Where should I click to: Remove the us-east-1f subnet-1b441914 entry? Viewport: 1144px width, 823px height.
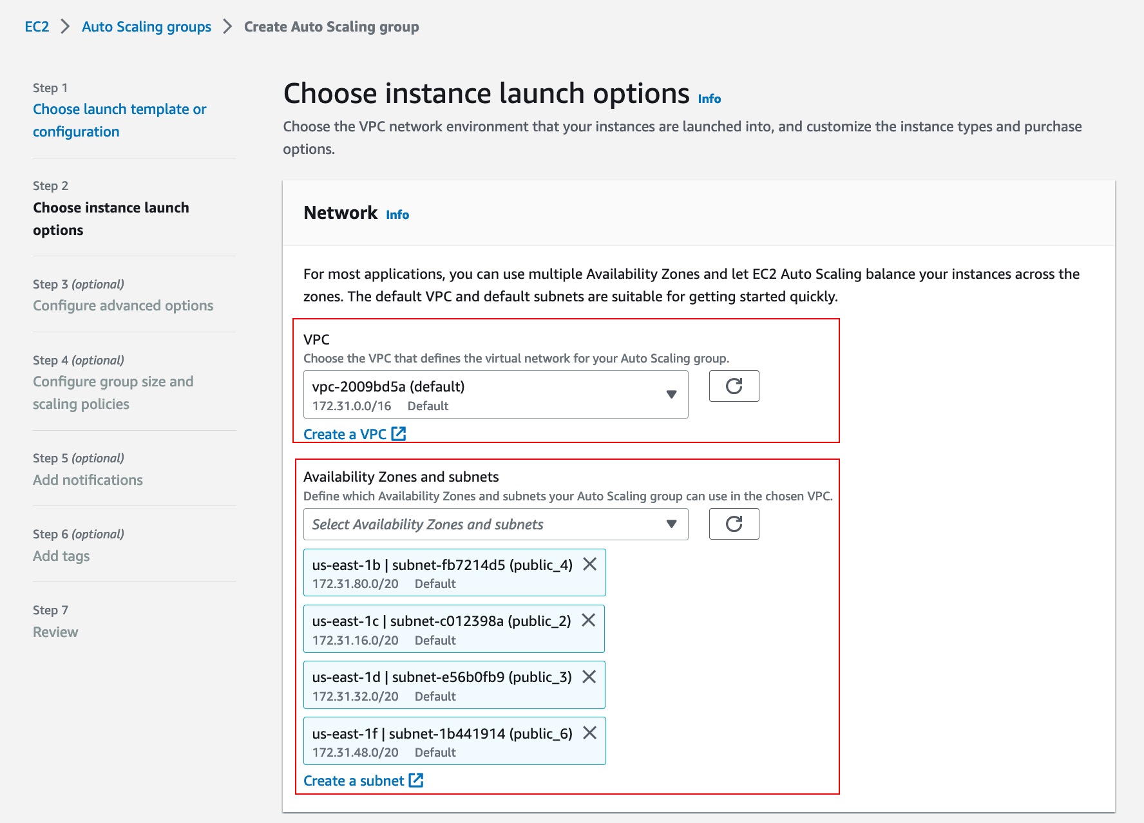[x=589, y=732]
